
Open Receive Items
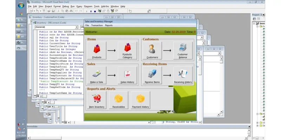[x=152, y=75]
